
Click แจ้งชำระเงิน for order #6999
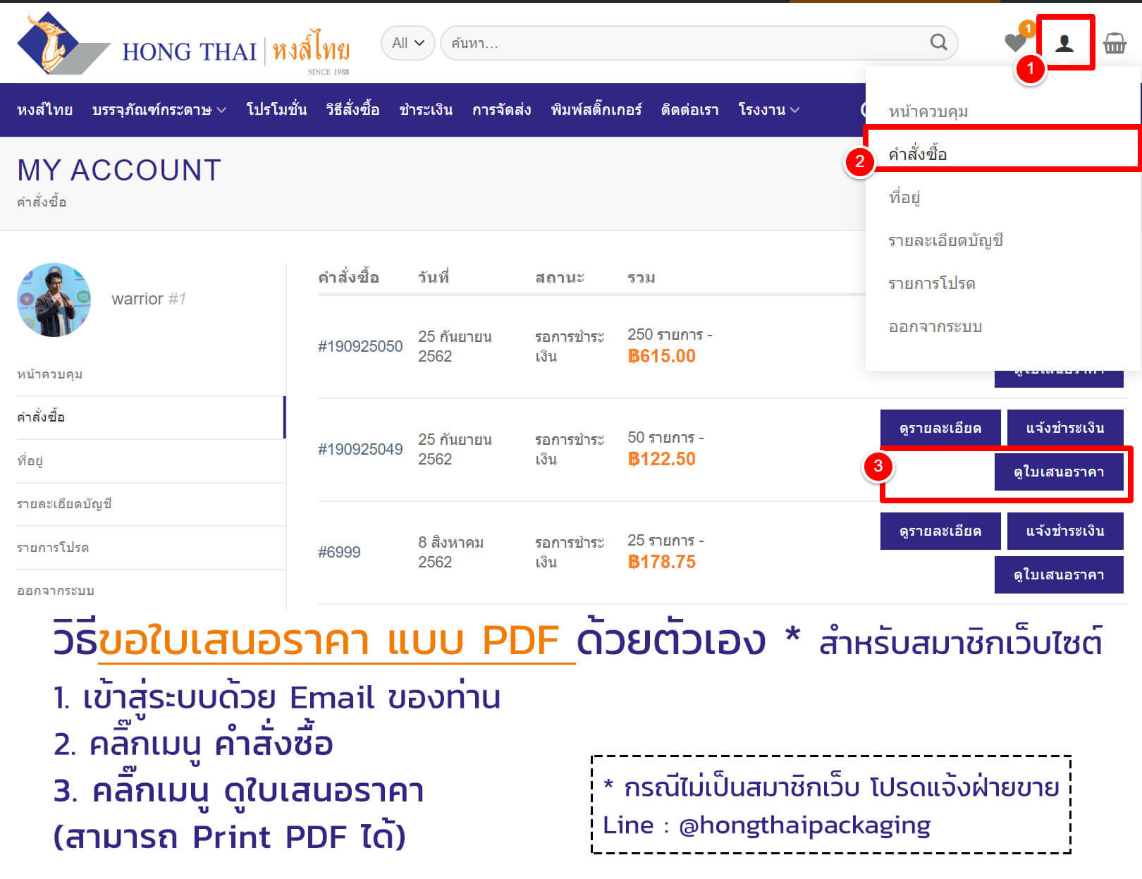coord(1065,531)
